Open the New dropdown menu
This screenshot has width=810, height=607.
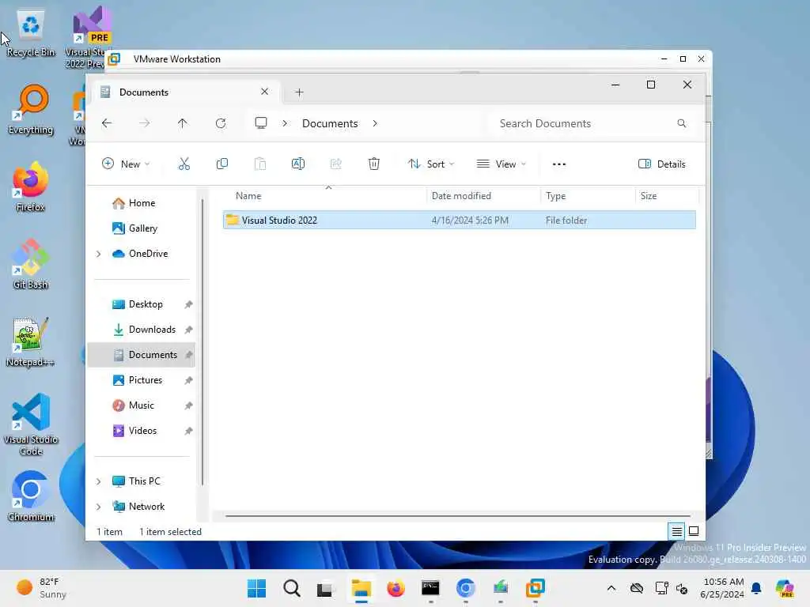click(126, 164)
